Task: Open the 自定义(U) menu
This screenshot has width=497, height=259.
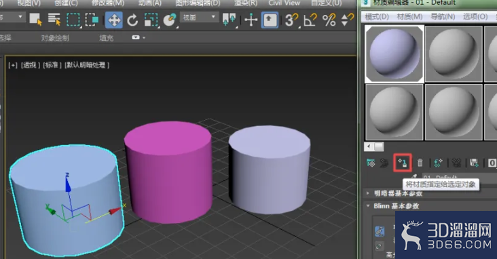Action: click(x=327, y=3)
